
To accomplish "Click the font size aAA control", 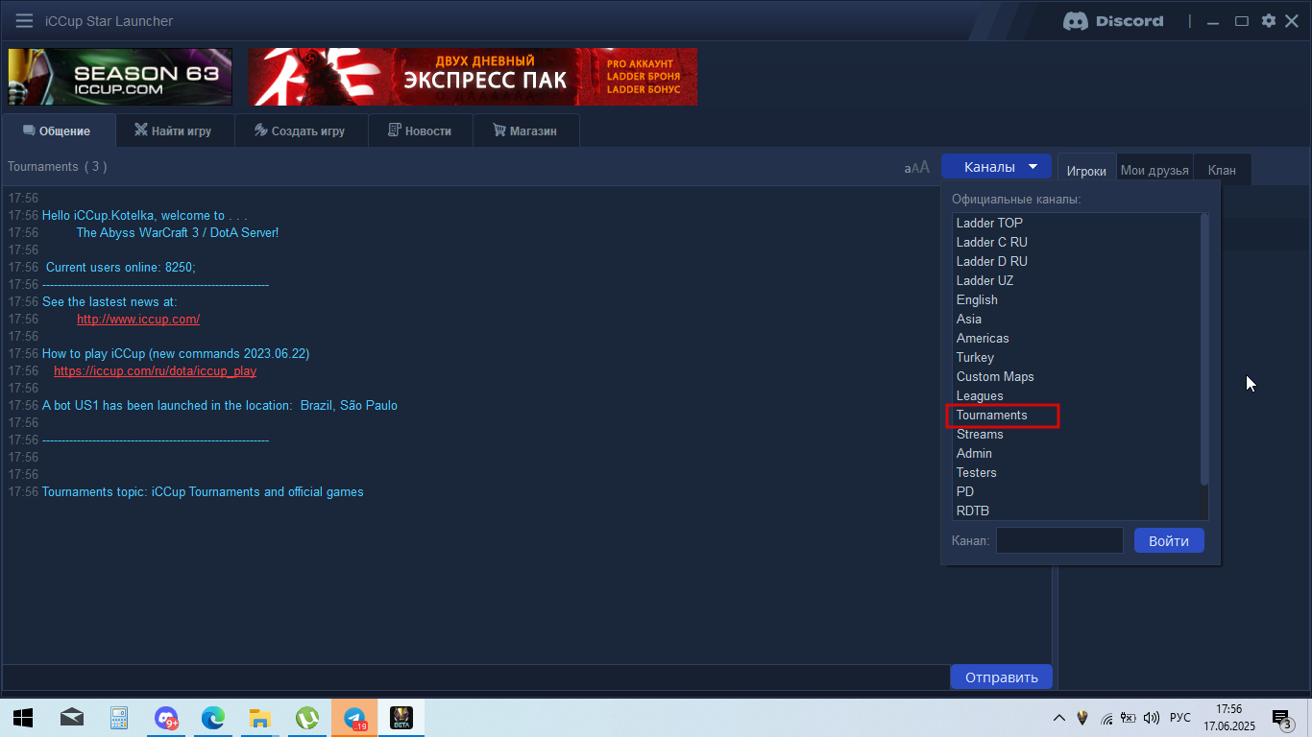I will [x=917, y=167].
